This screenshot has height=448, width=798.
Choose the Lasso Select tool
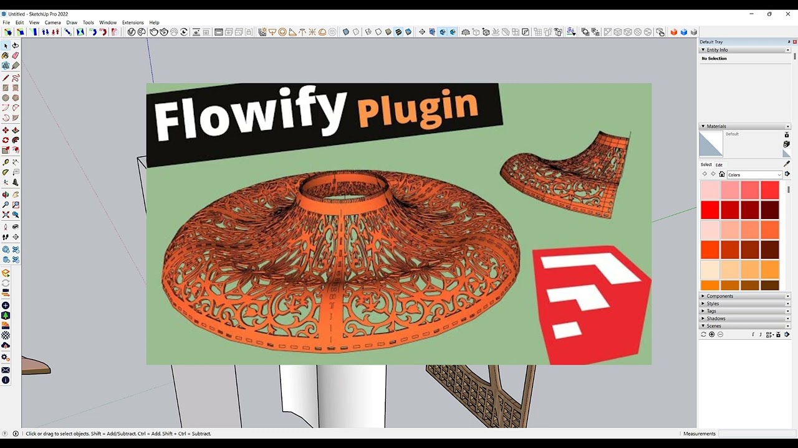click(16, 45)
